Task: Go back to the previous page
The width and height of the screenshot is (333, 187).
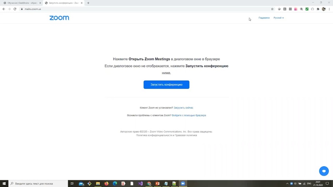Action: [x=4, y=9]
